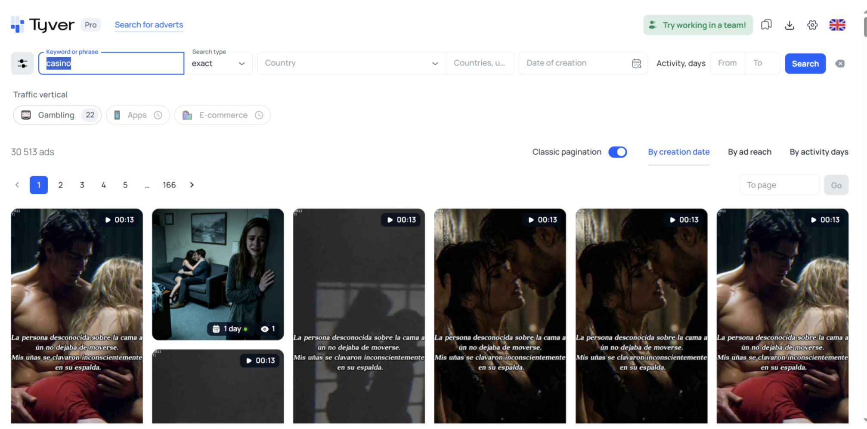Select the E-commerce traffic vertical
This screenshot has width=867, height=429.
223,115
